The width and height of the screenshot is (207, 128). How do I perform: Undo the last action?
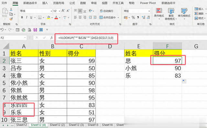[2, 30]
